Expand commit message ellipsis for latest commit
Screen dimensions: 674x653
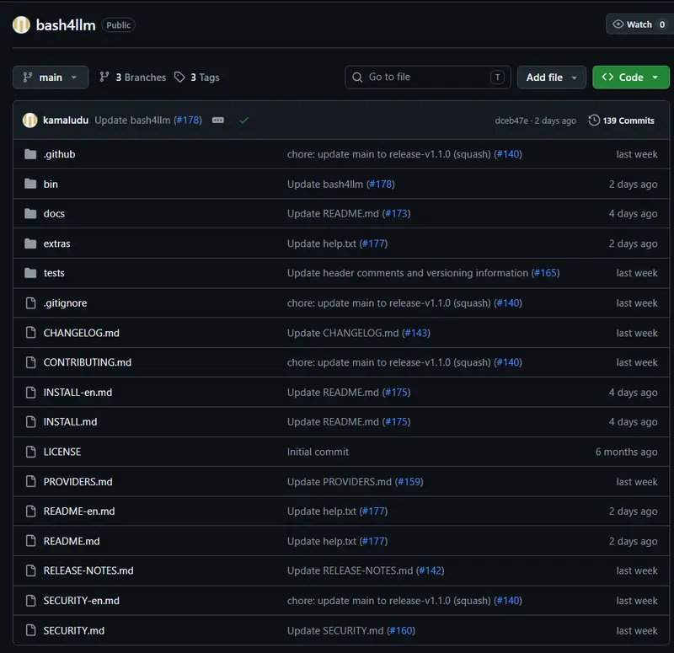[x=218, y=120]
